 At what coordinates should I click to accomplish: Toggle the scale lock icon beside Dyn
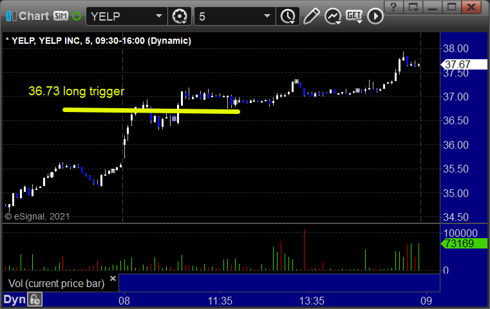35,299
